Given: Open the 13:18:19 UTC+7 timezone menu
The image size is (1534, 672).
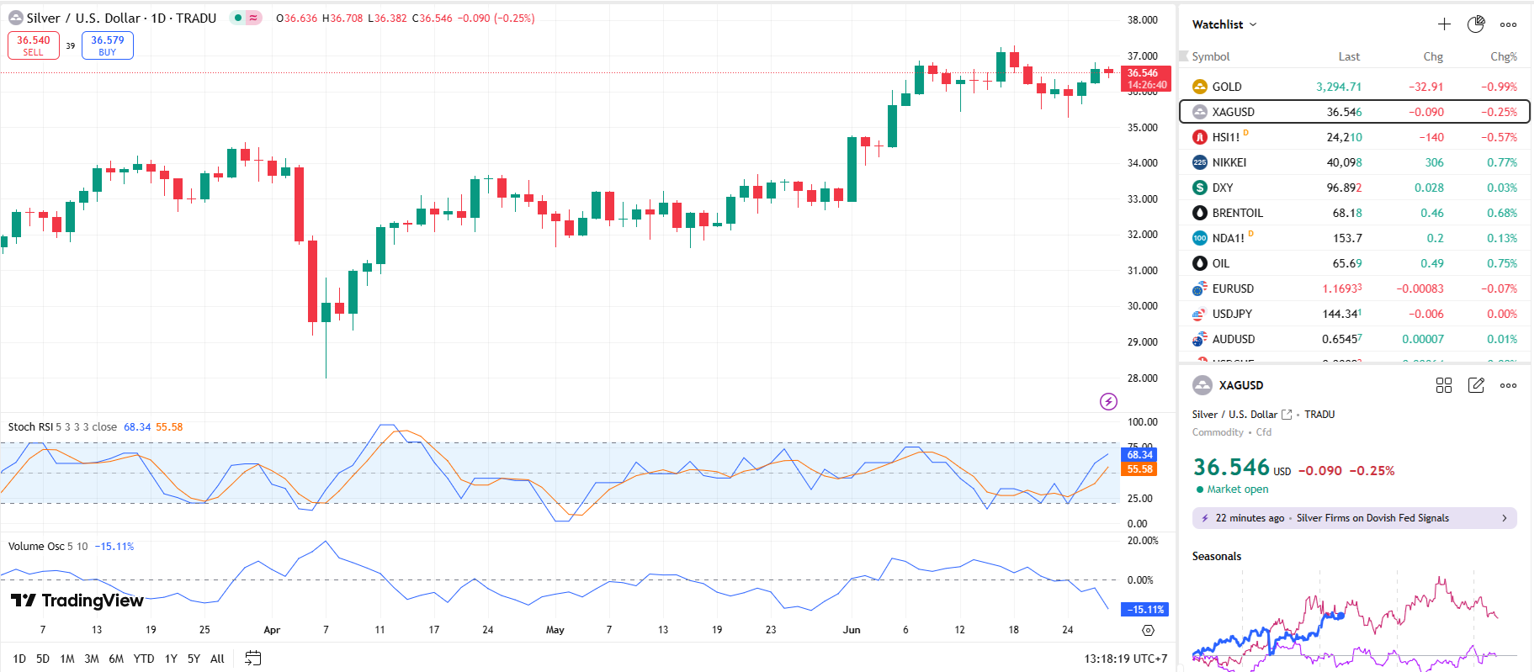Looking at the screenshot, I should (x=1125, y=659).
